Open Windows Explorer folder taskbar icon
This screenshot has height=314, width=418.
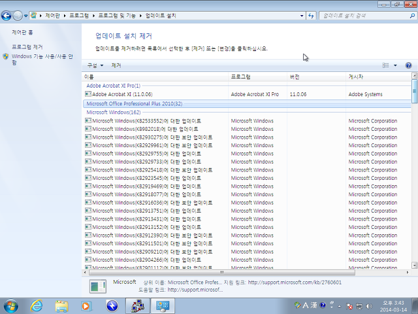click(x=61, y=306)
